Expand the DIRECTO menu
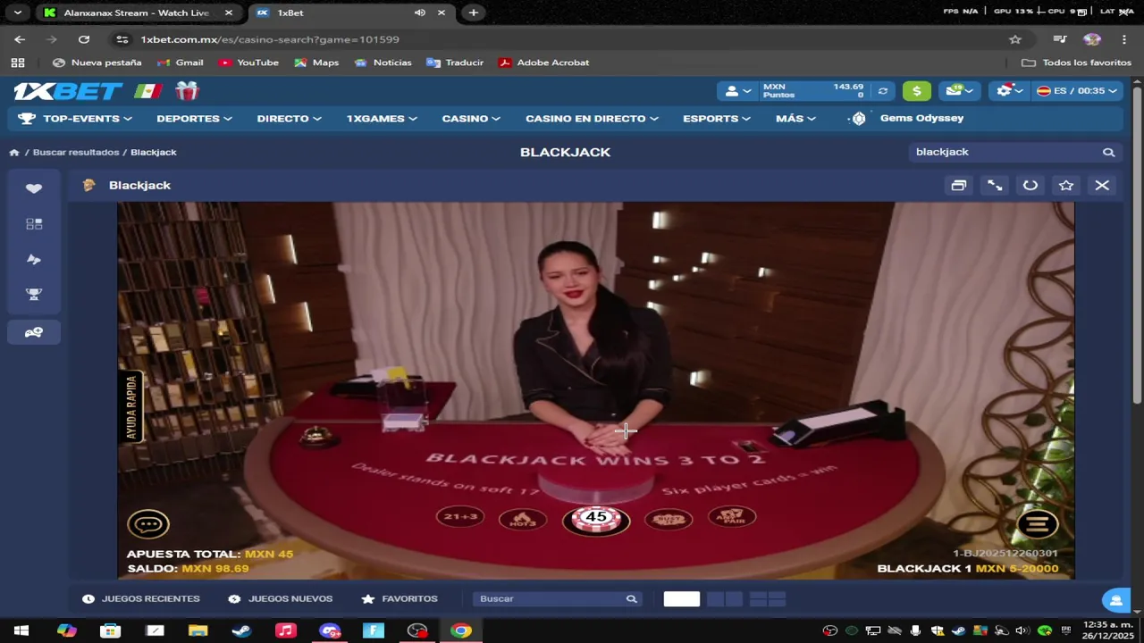Image resolution: width=1144 pixels, height=643 pixels. coord(289,119)
